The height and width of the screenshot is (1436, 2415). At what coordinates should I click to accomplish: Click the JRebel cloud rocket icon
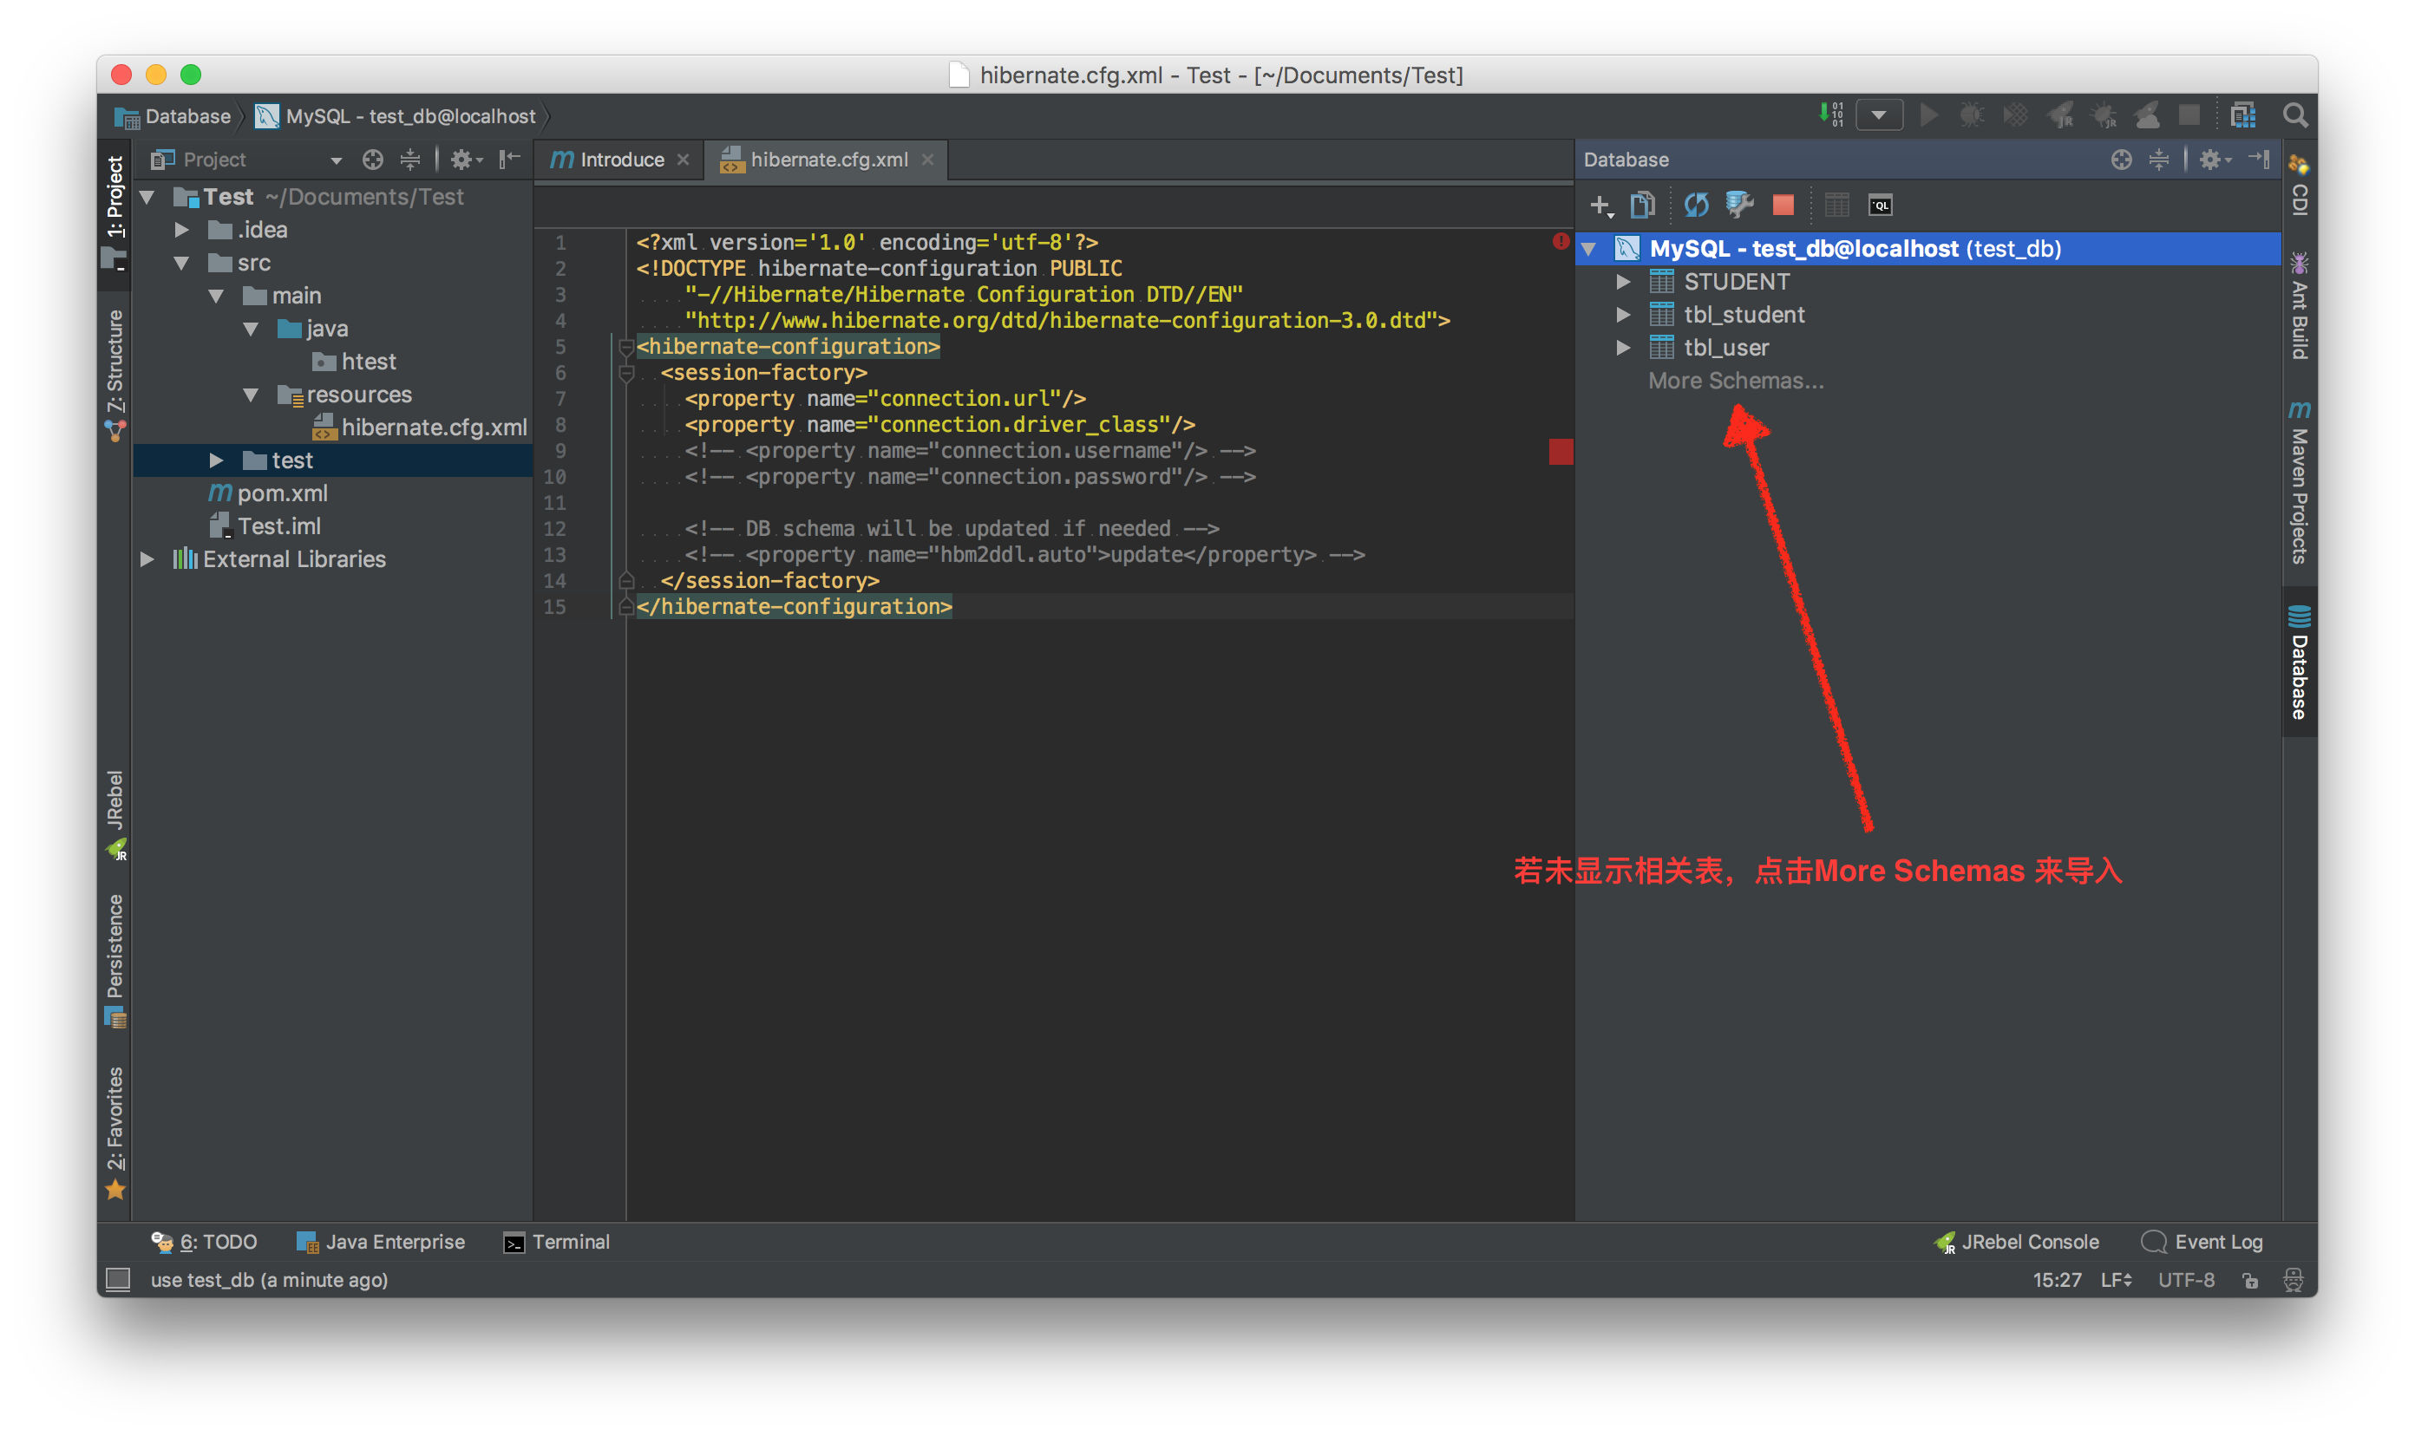[2147, 115]
